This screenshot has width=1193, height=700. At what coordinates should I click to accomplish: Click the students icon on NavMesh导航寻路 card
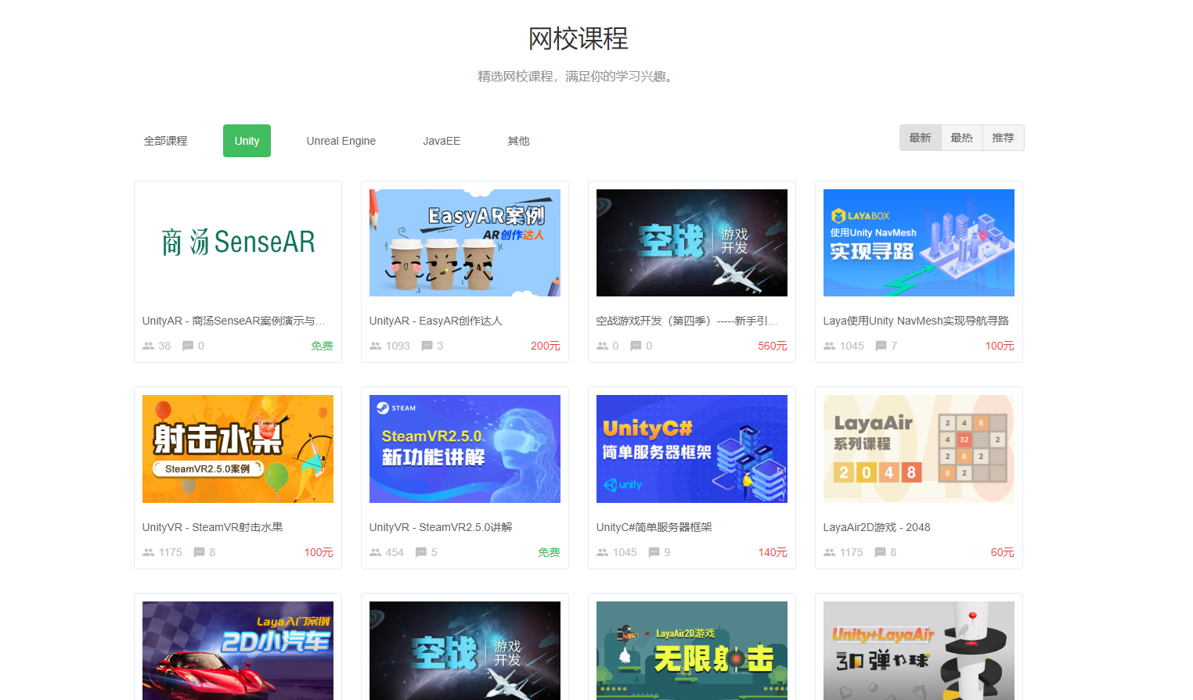pyautogui.click(x=830, y=346)
